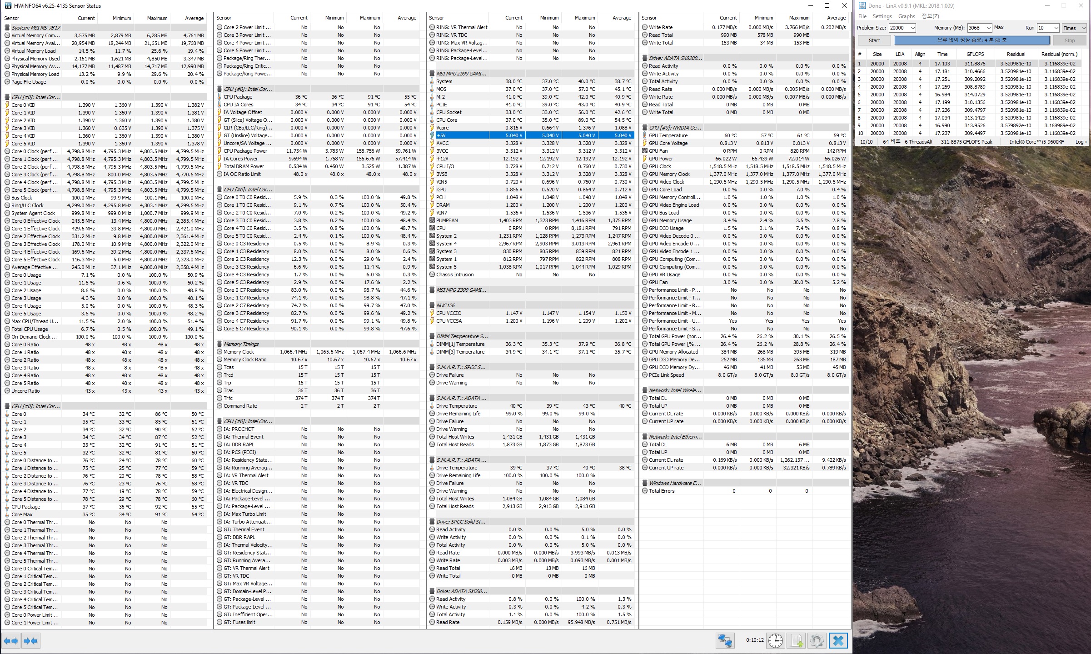Open the Problem Size dropdown
The image size is (1091, 654).
[912, 28]
